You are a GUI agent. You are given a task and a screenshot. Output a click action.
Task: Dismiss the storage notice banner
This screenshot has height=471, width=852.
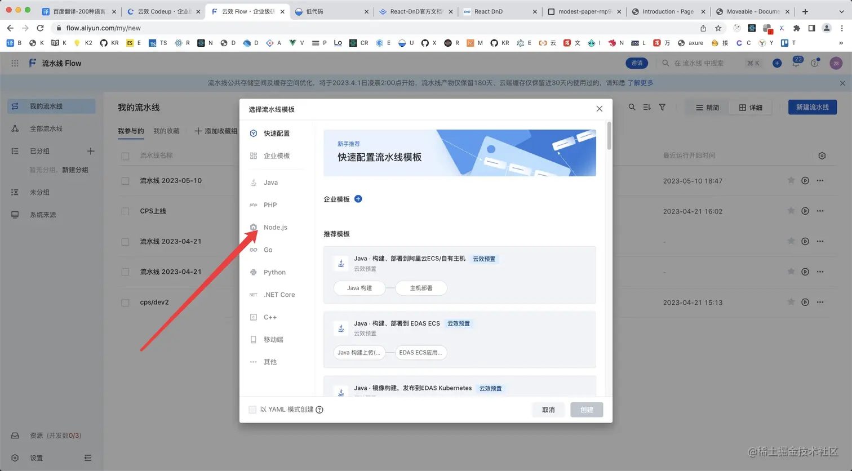(x=842, y=83)
